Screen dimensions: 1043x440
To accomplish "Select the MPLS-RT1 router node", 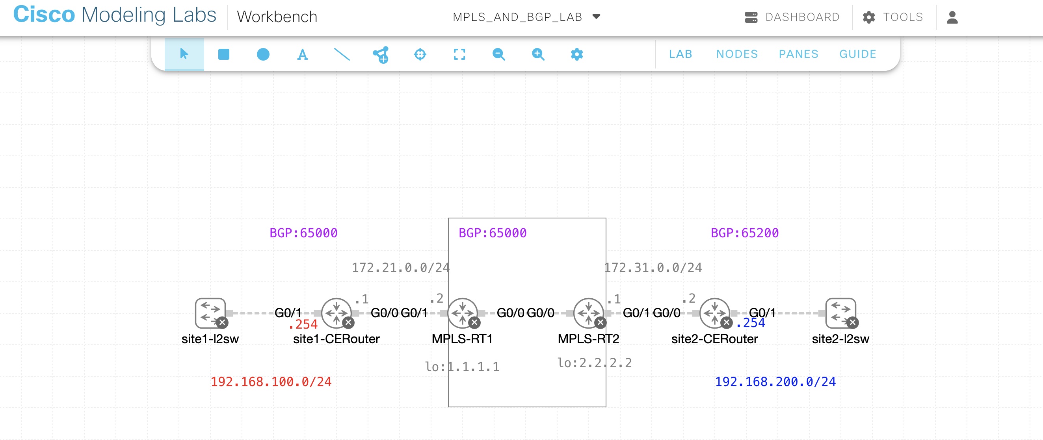I will [463, 312].
